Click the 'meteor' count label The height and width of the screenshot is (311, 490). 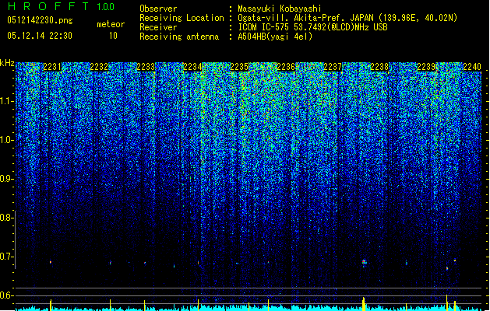[111, 24]
